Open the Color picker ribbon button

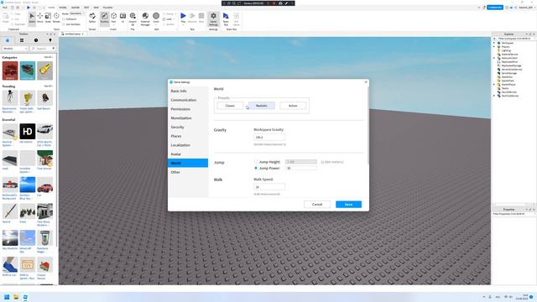pos(156,18)
